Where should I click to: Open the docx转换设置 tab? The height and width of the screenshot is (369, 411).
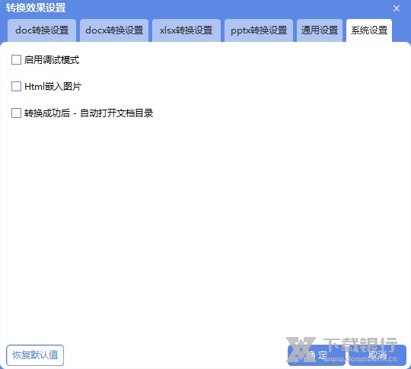[114, 30]
